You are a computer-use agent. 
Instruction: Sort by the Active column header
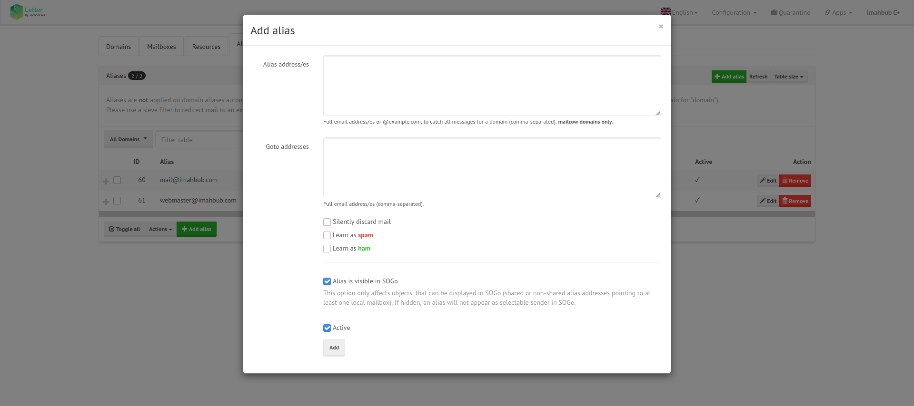tap(704, 162)
